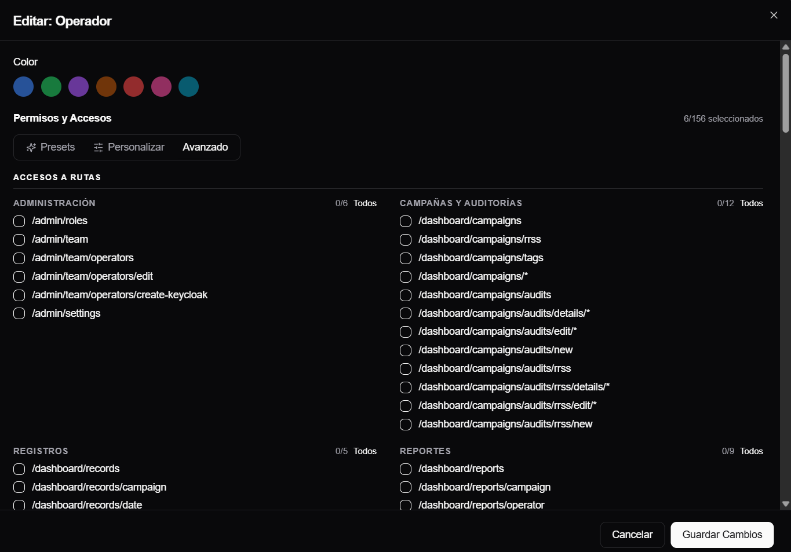Enable /dashboard/campaigns/audits/new
The image size is (791, 552).
pyautogui.click(x=406, y=350)
